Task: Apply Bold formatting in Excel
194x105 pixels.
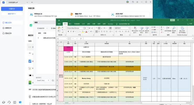Action: [x=68, y=31]
